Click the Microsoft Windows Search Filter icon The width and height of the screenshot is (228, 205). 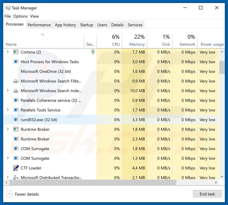click(16, 81)
